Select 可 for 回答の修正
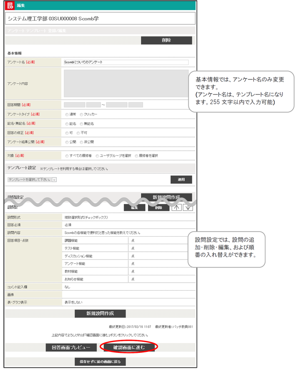 pos(67,133)
